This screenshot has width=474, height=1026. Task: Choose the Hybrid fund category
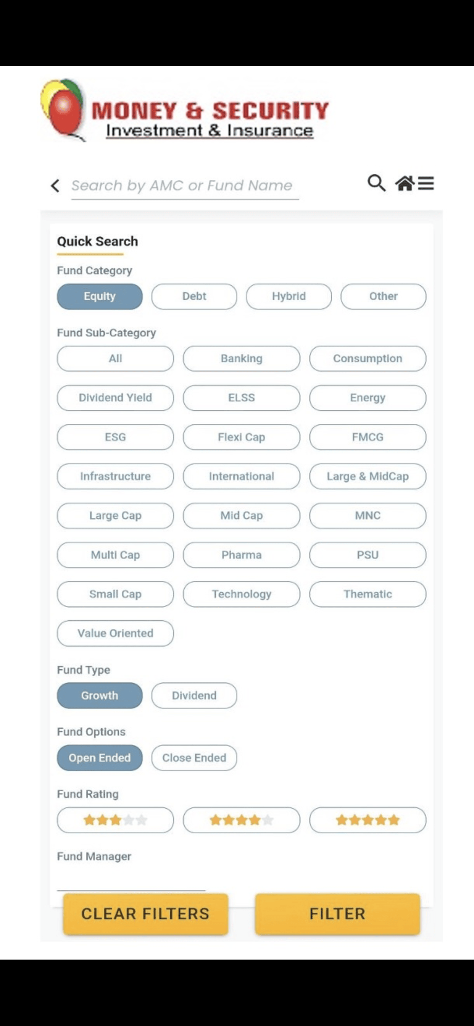(x=289, y=297)
